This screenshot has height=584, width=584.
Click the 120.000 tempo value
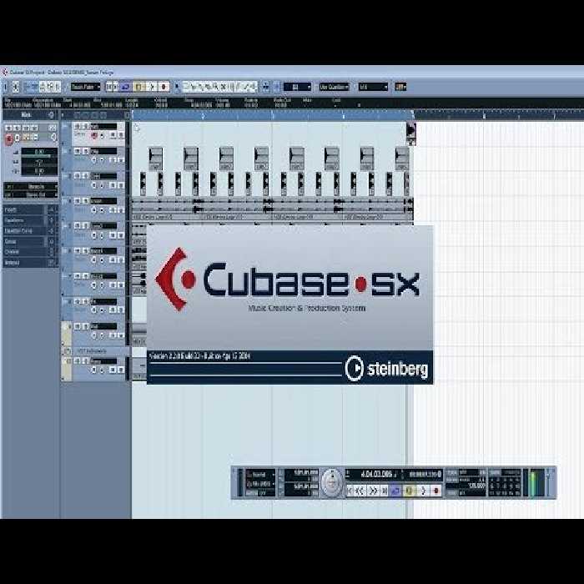click(477, 486)
